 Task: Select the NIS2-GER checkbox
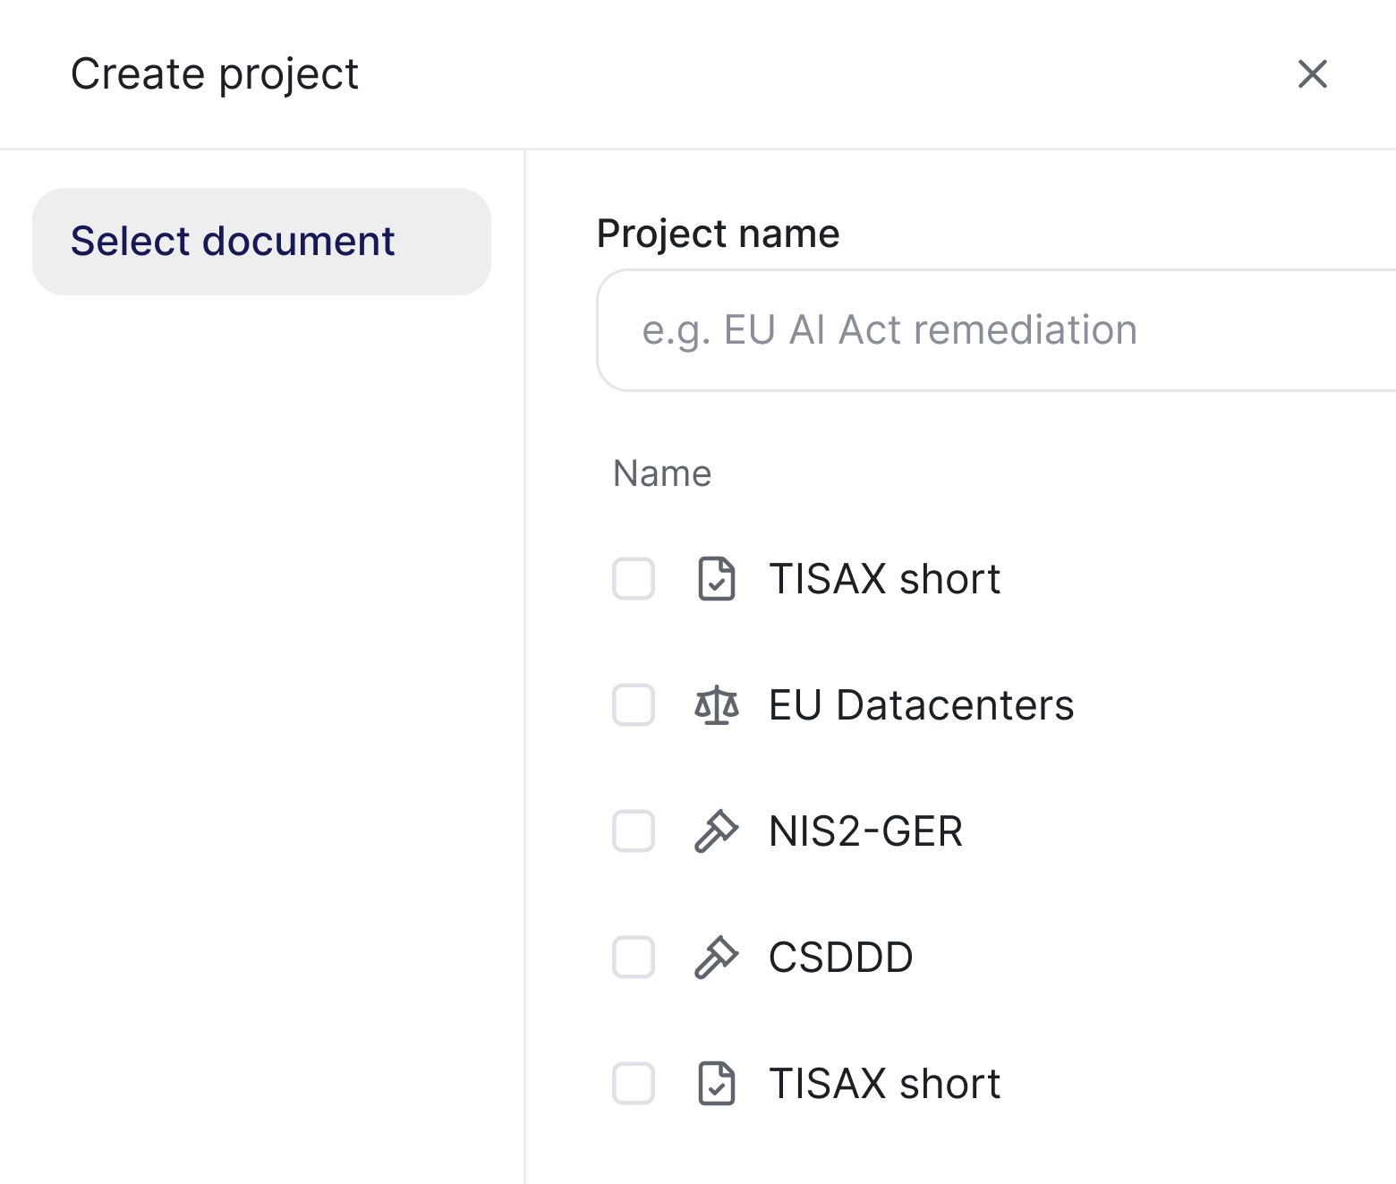(634, 831)
